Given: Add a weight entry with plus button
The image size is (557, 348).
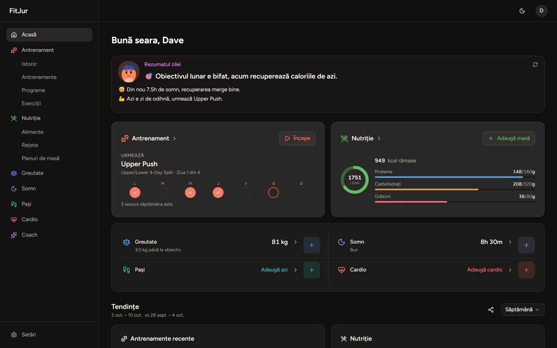Looking at the screenshot, I should click(x=312, y=245).
